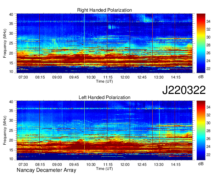Click "Time (UT)" label under Right Handed plot
This screenshot has height=174, width=214.
coord(104,81)
